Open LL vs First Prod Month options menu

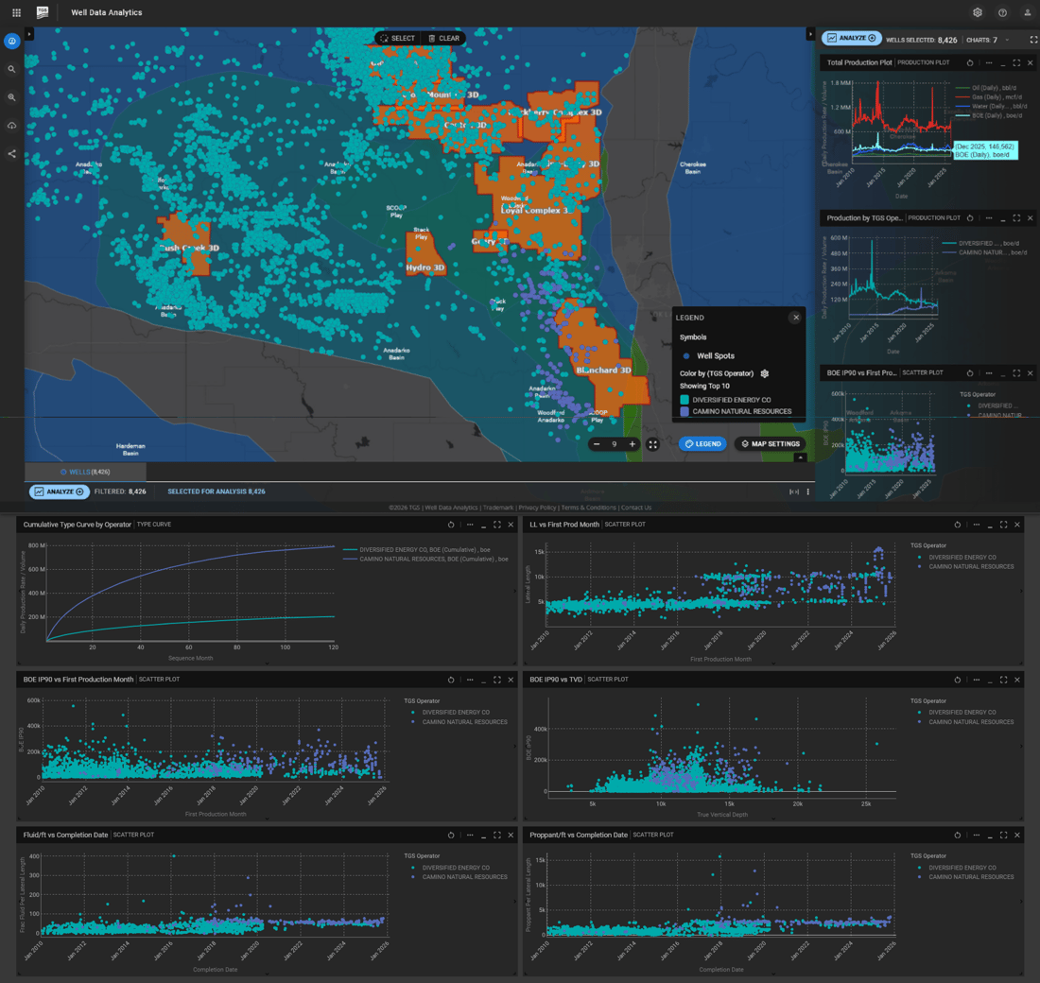point(977,525)
